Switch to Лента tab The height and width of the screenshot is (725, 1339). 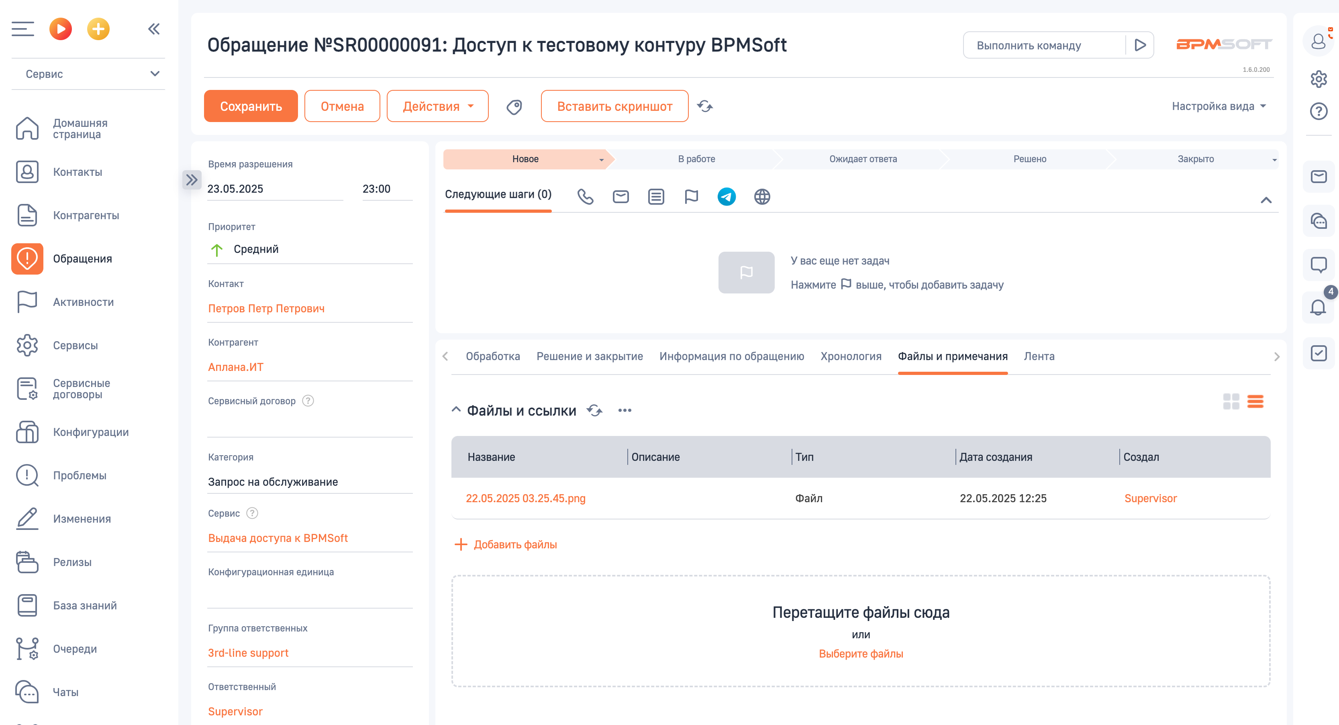tap(1039, 356)
